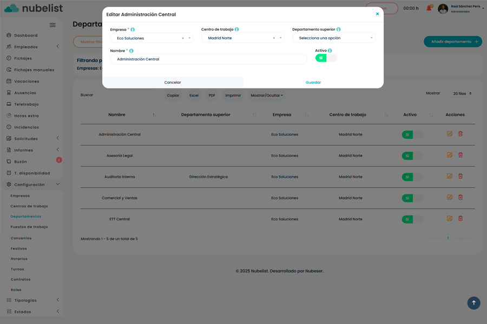
Task: Click the Nombre text field
Action: pyautogui.click(x=208, y=59)
